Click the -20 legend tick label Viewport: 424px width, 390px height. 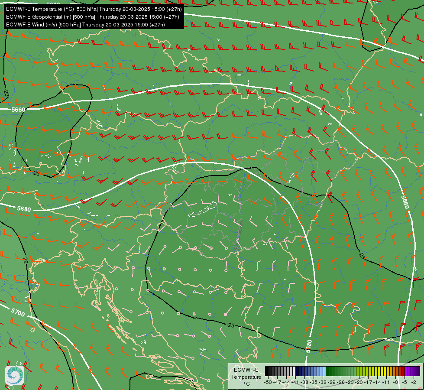pos(359,383)
